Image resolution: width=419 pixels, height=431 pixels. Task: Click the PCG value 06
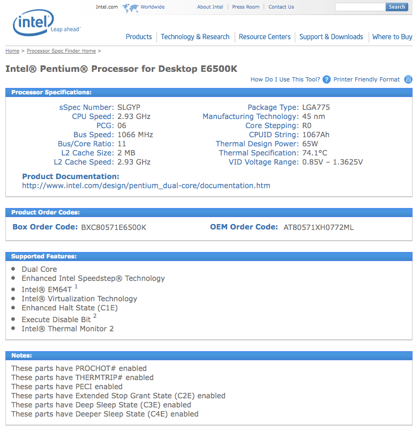coord(122,125)
